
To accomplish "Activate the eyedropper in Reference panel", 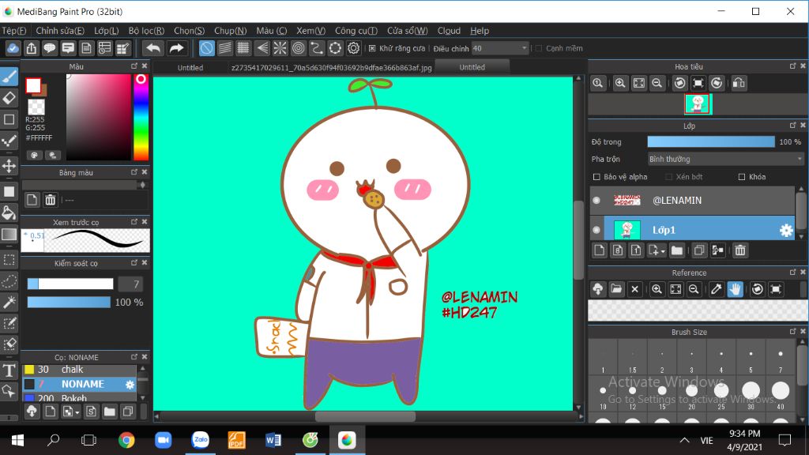I will (716, 289).
